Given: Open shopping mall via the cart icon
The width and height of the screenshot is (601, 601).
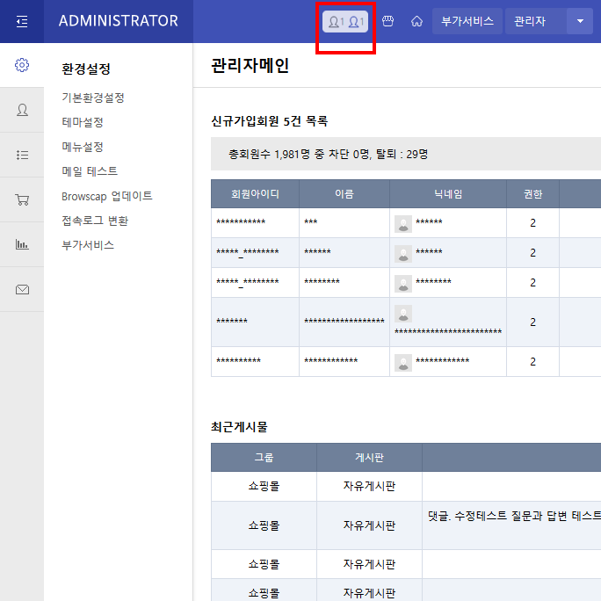Looking at the screenshot, I should (x=22, y=199).
